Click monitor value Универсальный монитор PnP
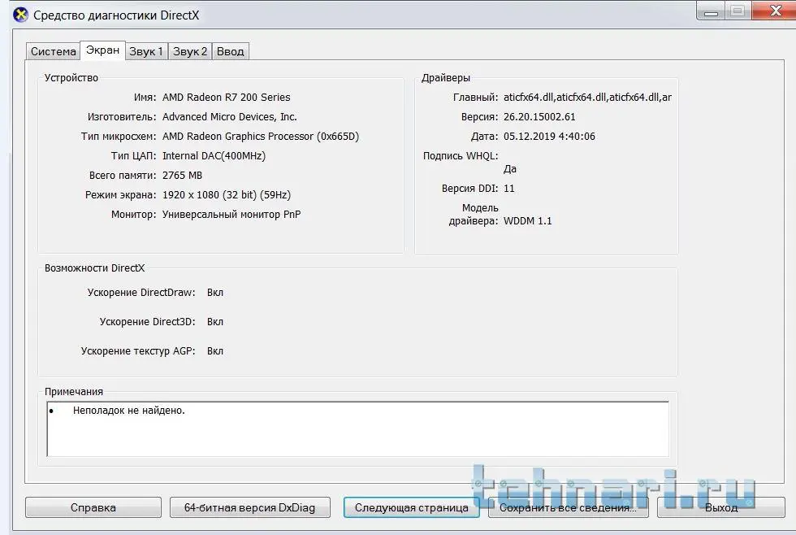Image resolution: width=796 pixels, height=535 pixels. point(231,215)
